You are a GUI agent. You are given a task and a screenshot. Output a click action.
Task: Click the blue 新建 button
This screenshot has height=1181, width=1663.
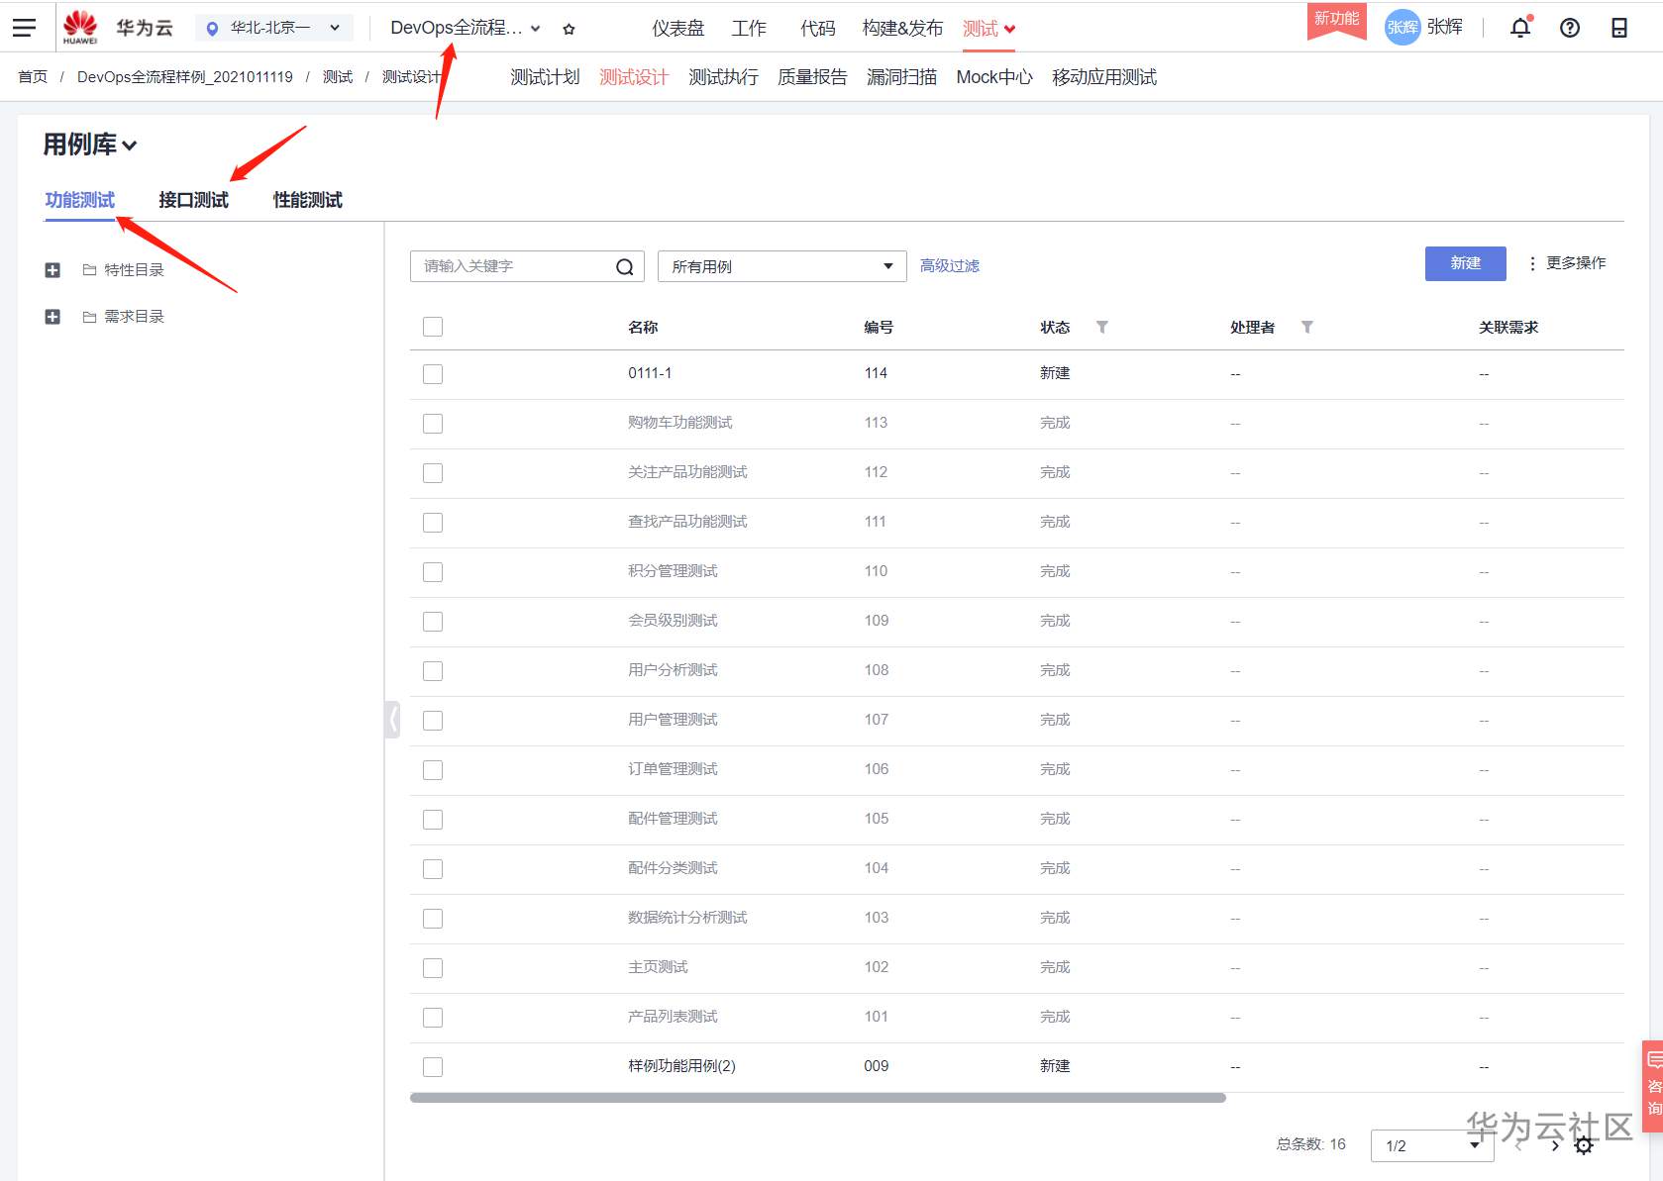coord(1466,263)
